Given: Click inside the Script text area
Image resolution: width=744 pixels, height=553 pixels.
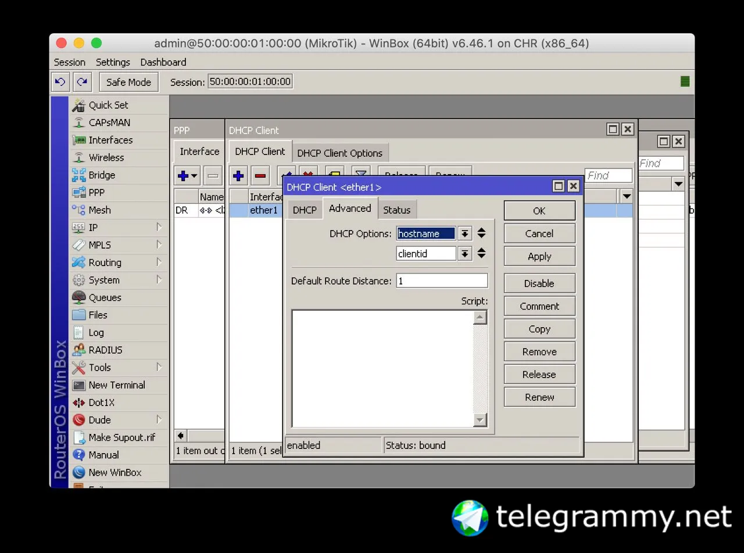Looking at the screenshot, I should [x=382, y=368].
